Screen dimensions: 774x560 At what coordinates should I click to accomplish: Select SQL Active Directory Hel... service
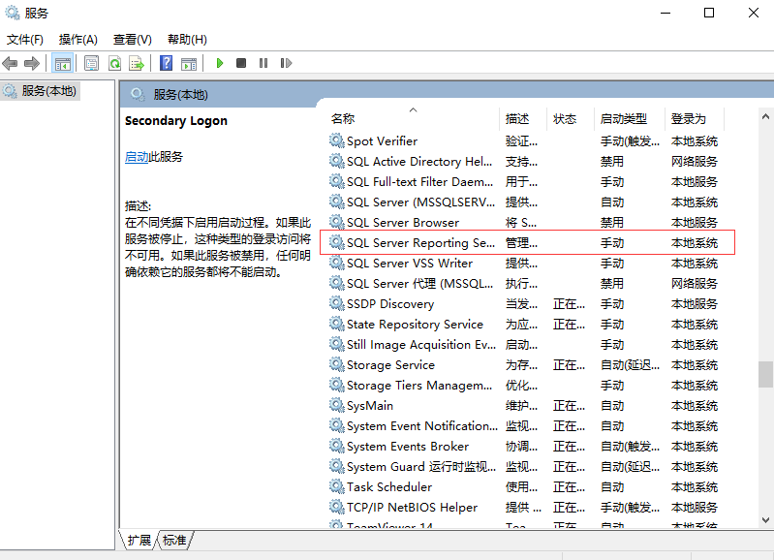tap(528, 161)
